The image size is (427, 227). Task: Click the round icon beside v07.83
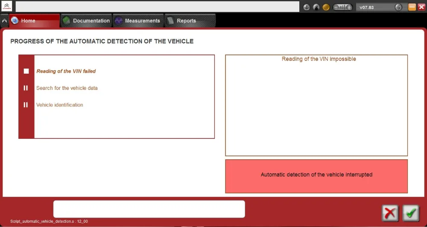398,7
